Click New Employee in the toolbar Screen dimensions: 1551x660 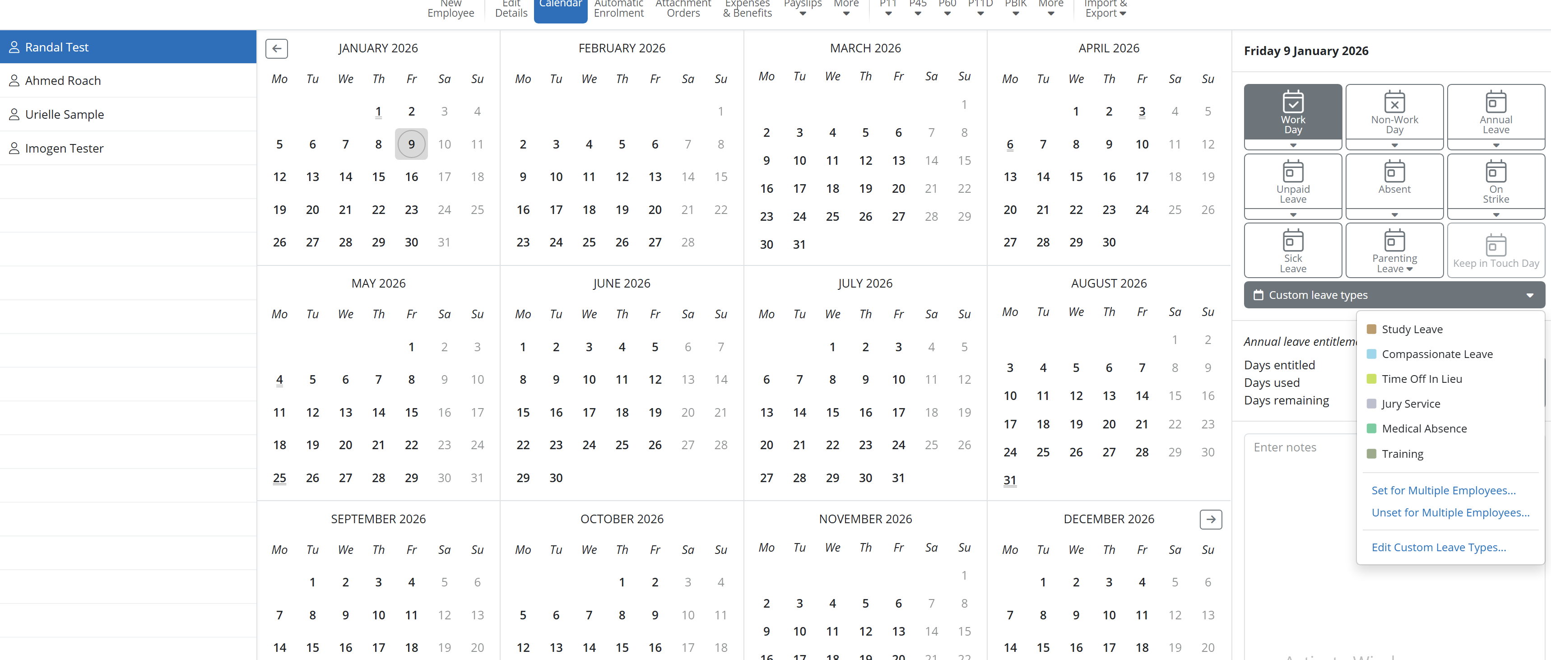450,9
